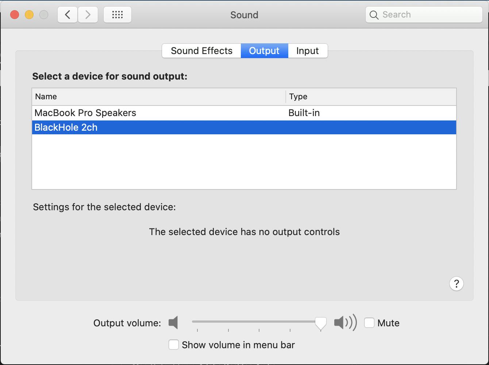The width and height of the screenshot is (489, 365).
Task: Click the Show All grid icon
Action: pos(117,15)
